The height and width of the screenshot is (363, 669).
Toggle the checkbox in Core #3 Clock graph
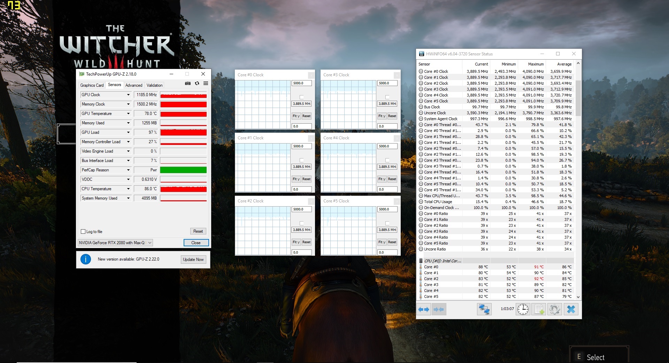(387, 97)
